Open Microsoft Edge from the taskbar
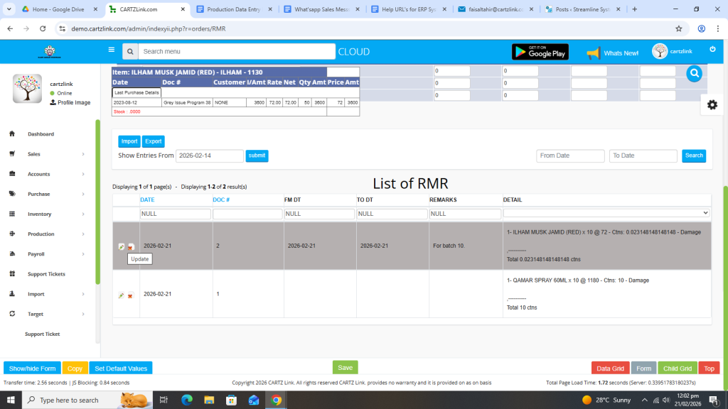 tap(187, 400)
